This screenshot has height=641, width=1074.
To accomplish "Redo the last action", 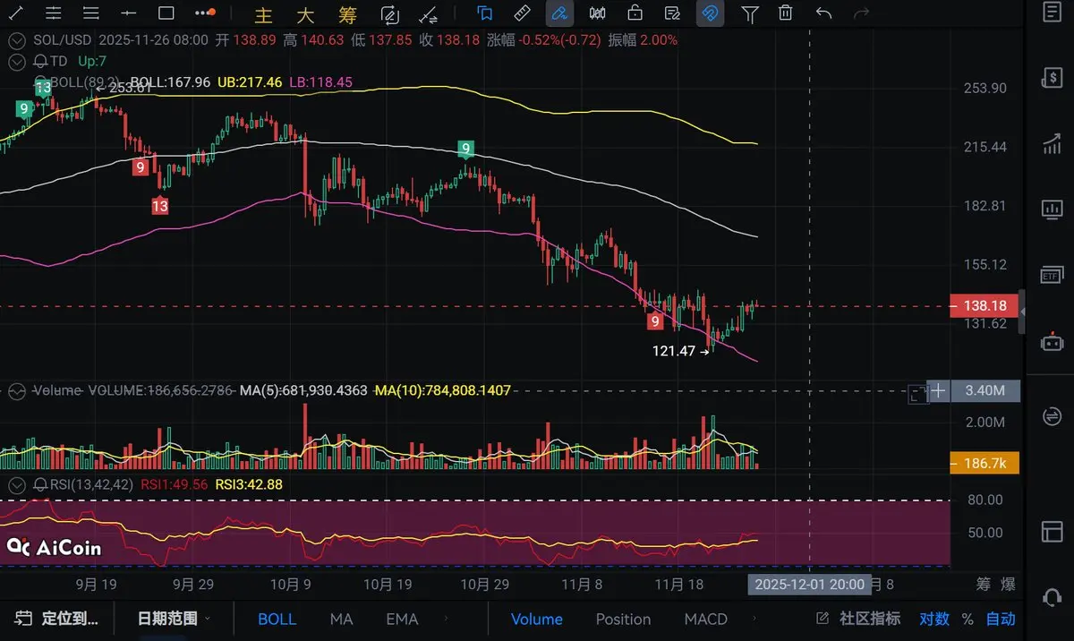I will [x=862, y=13].
